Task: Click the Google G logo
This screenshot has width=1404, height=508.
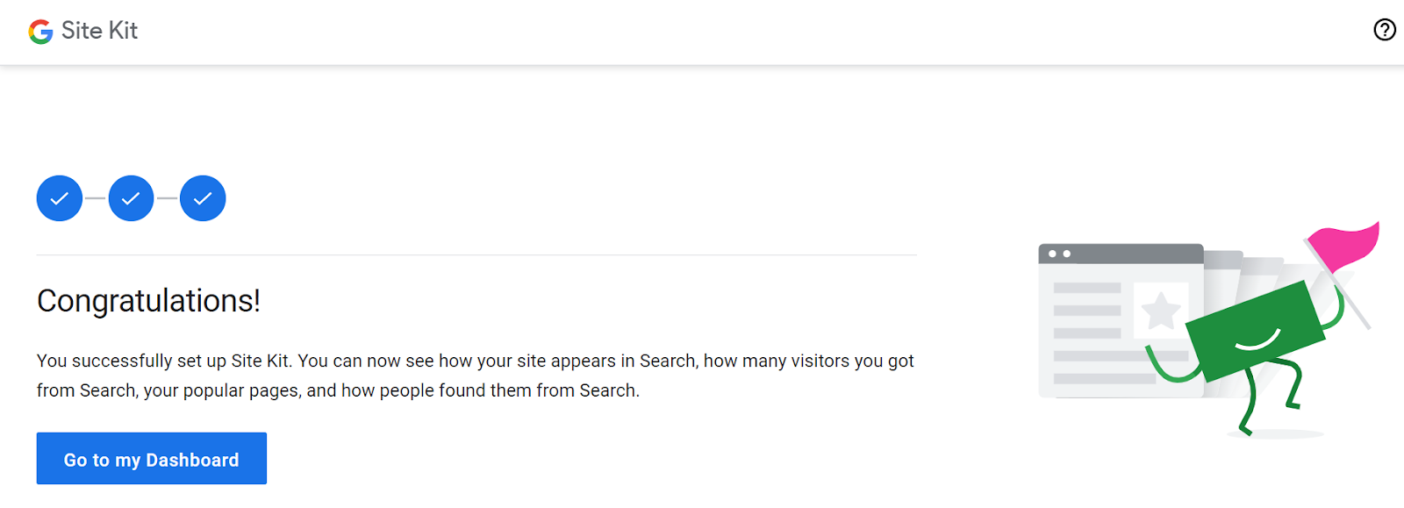Action: click(x=40, y=32)
